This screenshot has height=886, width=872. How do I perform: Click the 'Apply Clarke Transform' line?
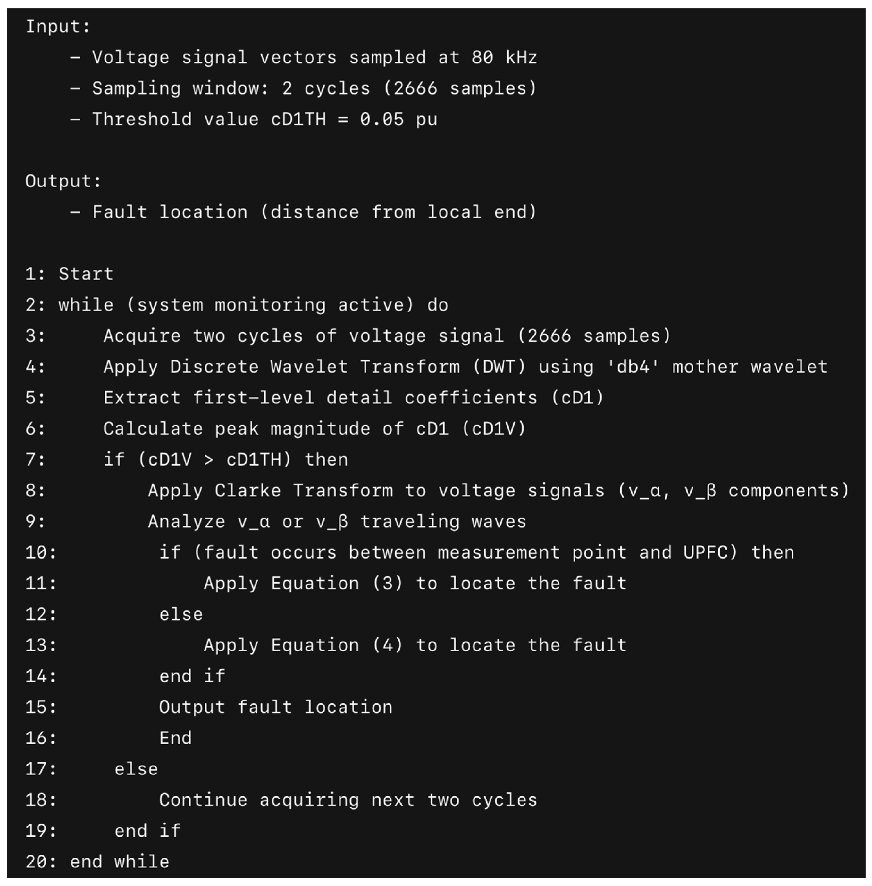click(498, 491)
